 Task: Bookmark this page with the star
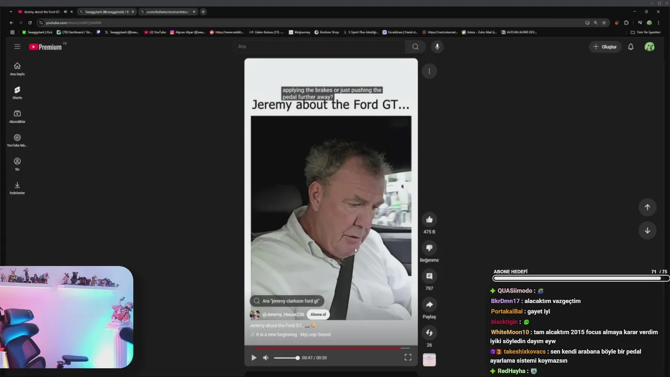coord(604,23)
